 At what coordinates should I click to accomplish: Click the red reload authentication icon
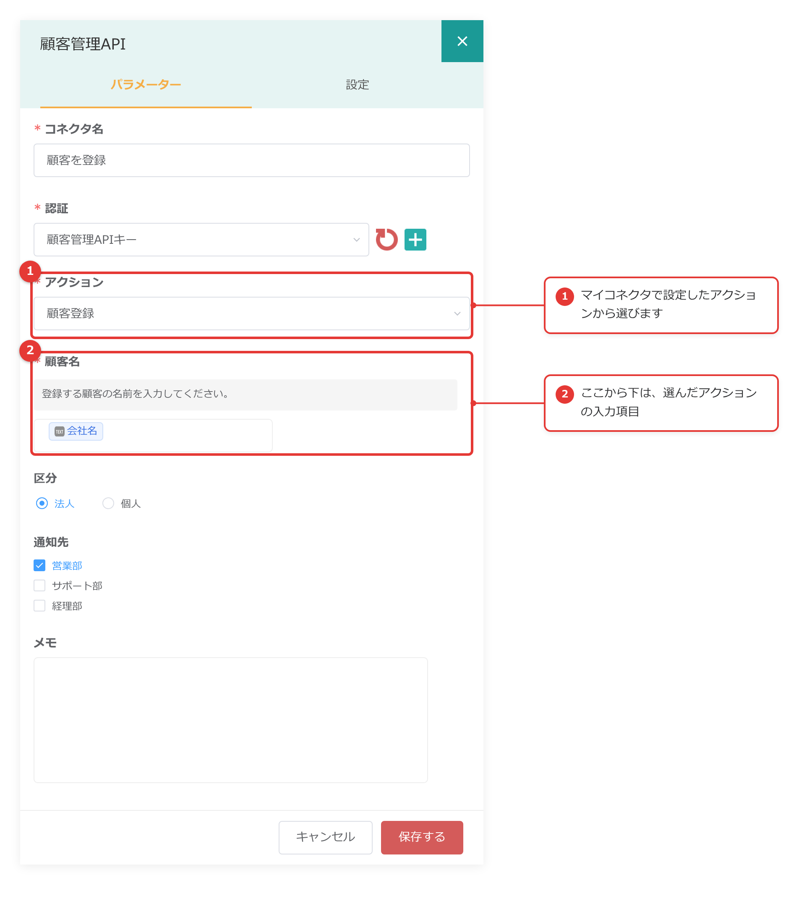point(386,240)
